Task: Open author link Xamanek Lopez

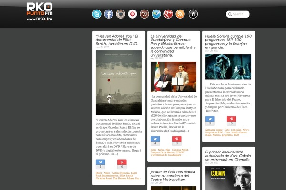Action: click(x=214, y=130)
